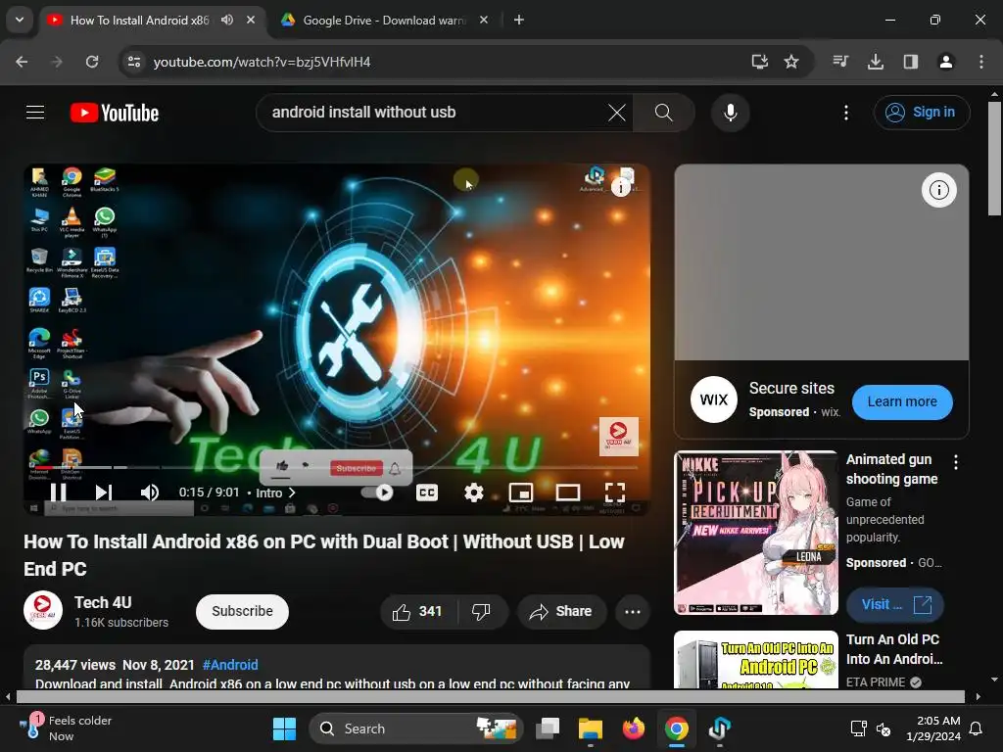Open the #Android hashtag link
This screenshot has height=752, width=1003.
click(230, 665)
